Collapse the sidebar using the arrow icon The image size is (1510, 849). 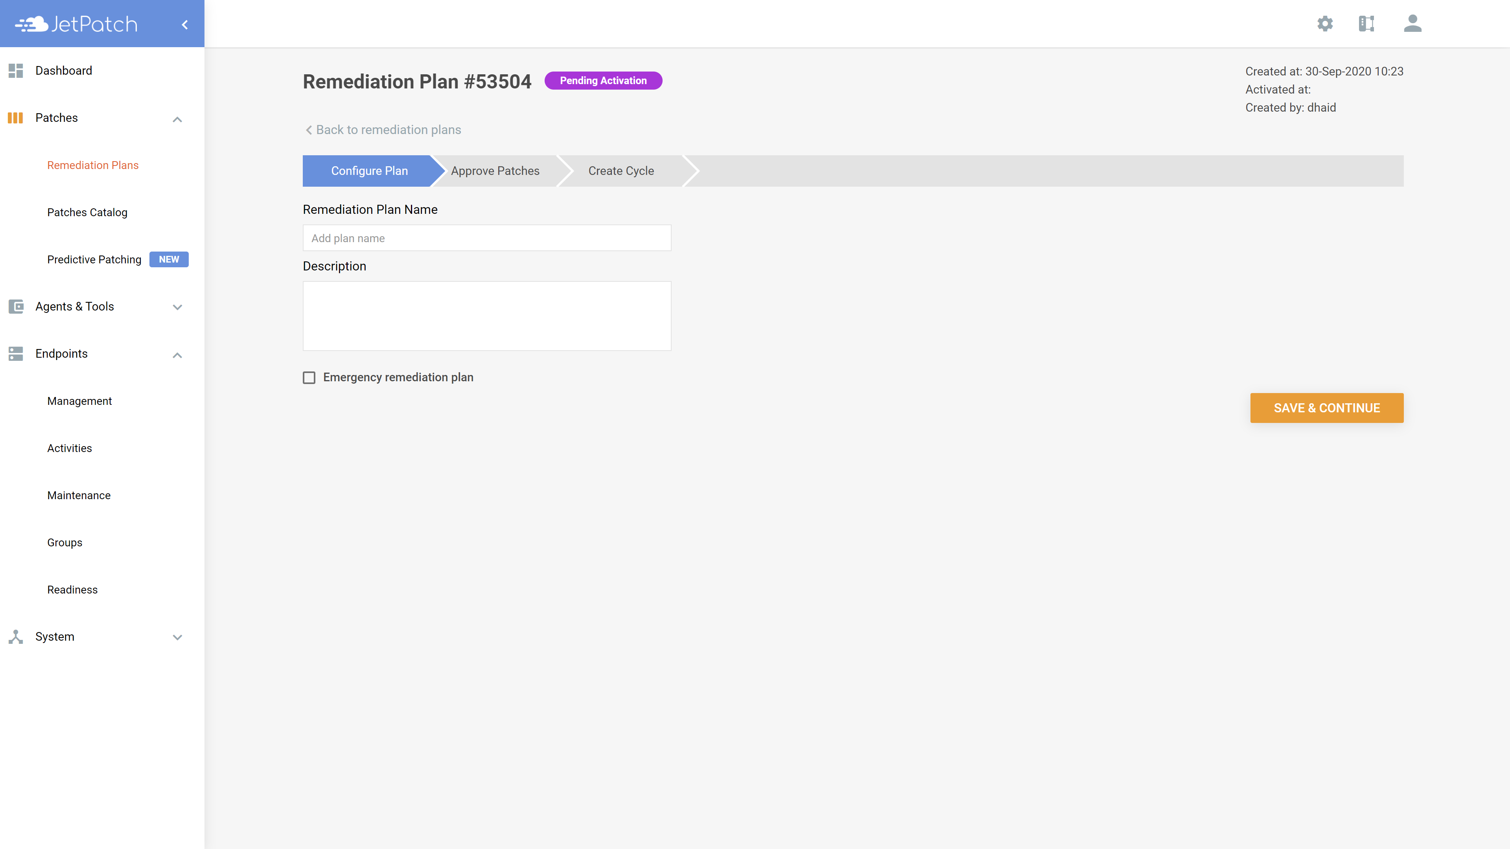click(x=185, y=25)
